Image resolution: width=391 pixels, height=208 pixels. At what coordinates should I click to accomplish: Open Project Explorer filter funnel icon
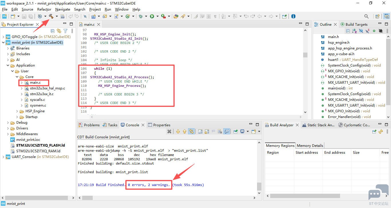coord(65,31)
